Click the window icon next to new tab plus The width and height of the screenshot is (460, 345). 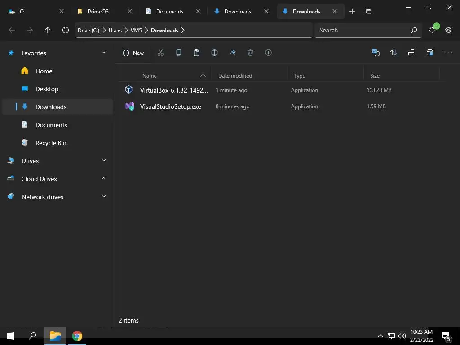coord(368,11)
